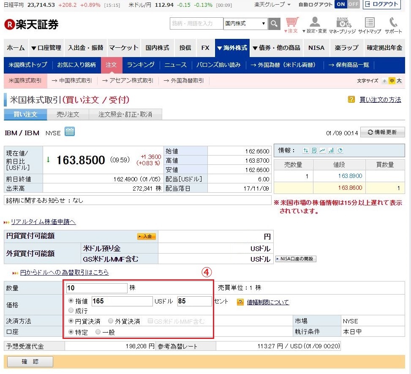The width and height of the screenshot is (411, 374).
Task: Open ランキング submenu
Action: click(141, 65)
